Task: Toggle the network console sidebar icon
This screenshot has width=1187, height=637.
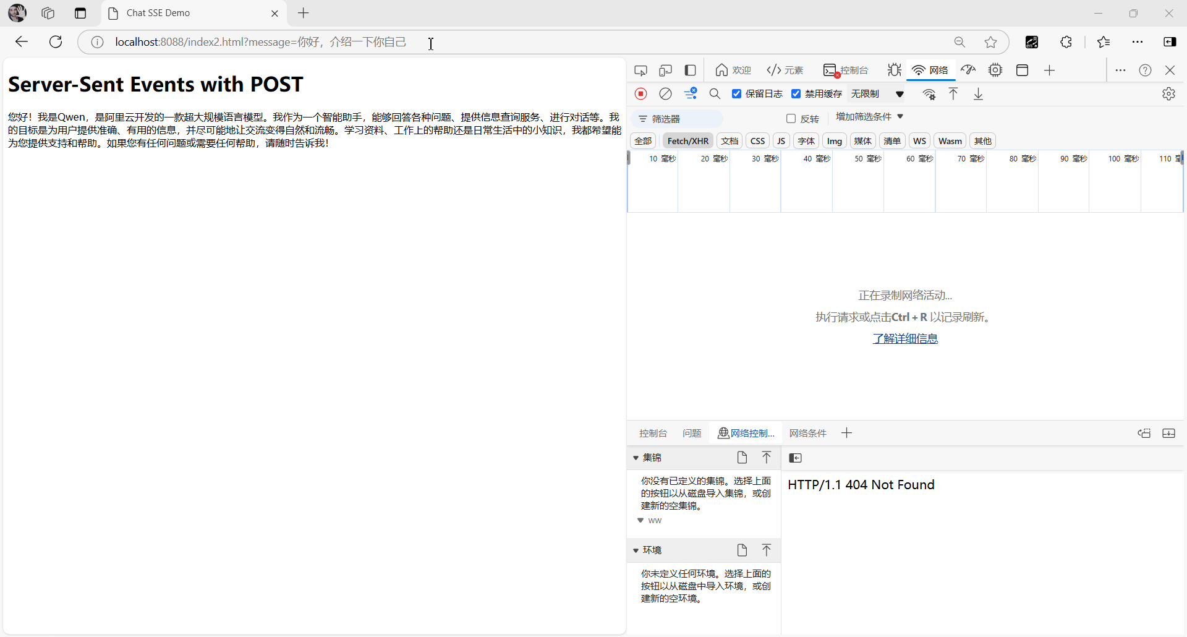Action: tap(796, 458)
